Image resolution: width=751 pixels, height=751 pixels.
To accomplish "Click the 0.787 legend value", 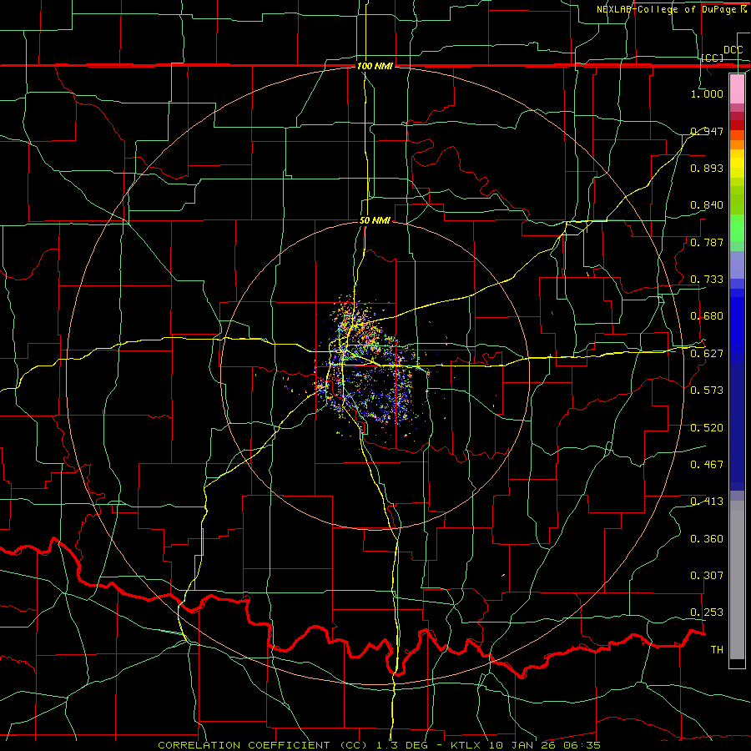I will coord(707,242).
